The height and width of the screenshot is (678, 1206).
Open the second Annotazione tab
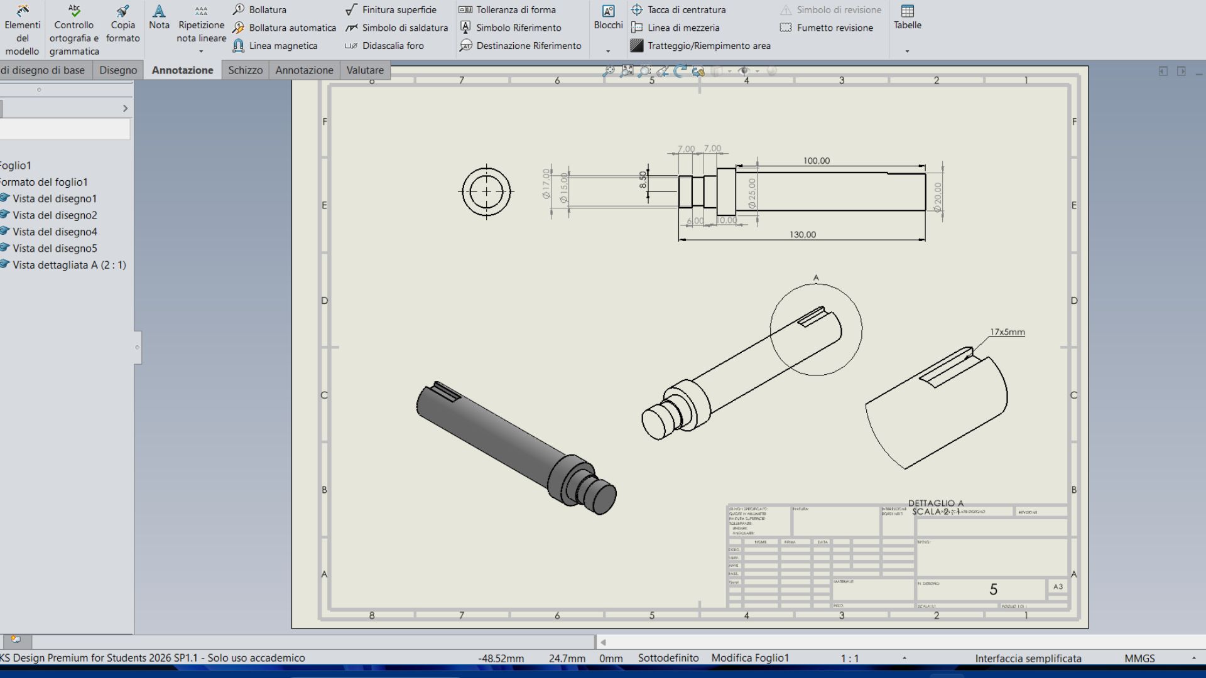click(304, 70)
